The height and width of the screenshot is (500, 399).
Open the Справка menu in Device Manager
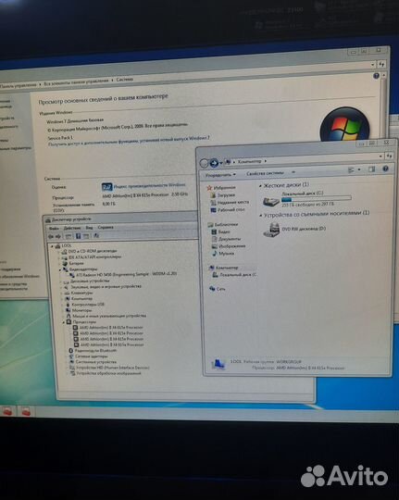pos(106,228)
